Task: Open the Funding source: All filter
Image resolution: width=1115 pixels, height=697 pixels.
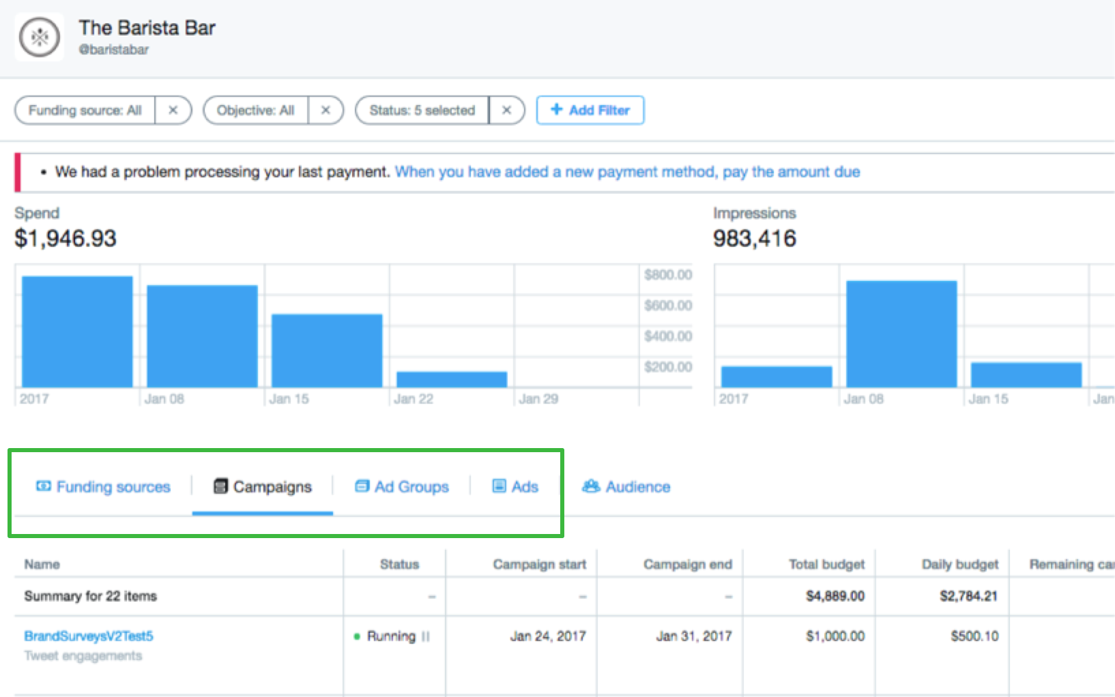Action: point(85,110)
